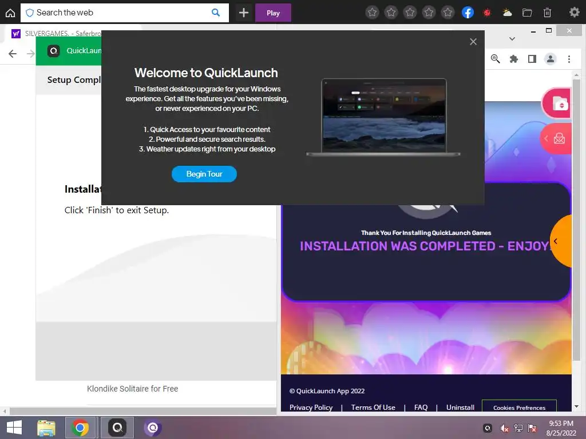Expand the orange side panel arrow
The height and width of the screenshot is (439, 586).
(x=561, y=241)
